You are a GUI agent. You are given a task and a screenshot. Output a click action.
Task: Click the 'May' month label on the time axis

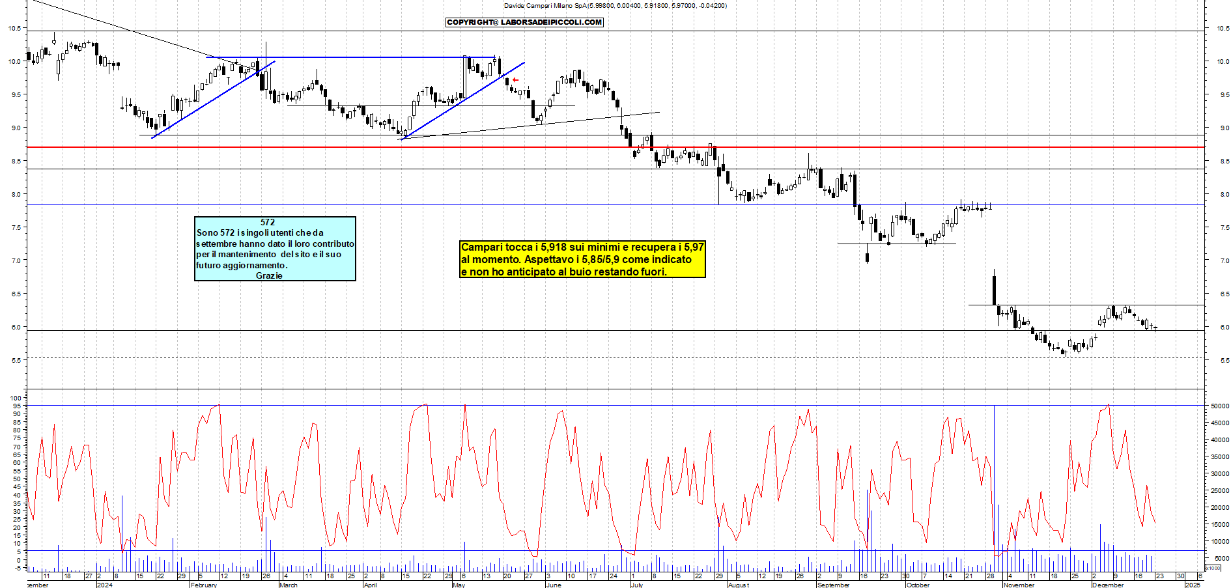click(459, 585)
